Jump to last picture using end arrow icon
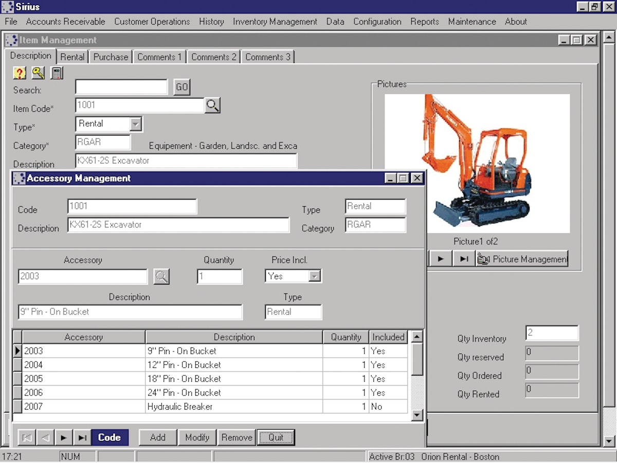This screenshot has height=463, width=617. point(461,259)
